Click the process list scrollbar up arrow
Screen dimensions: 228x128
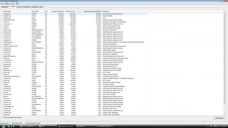coord(224,11)
